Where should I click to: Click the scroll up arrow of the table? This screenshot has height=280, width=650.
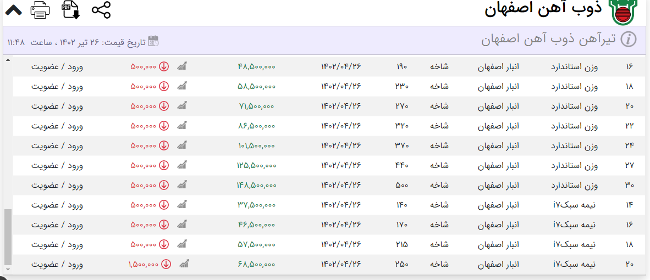coord(8,60)
